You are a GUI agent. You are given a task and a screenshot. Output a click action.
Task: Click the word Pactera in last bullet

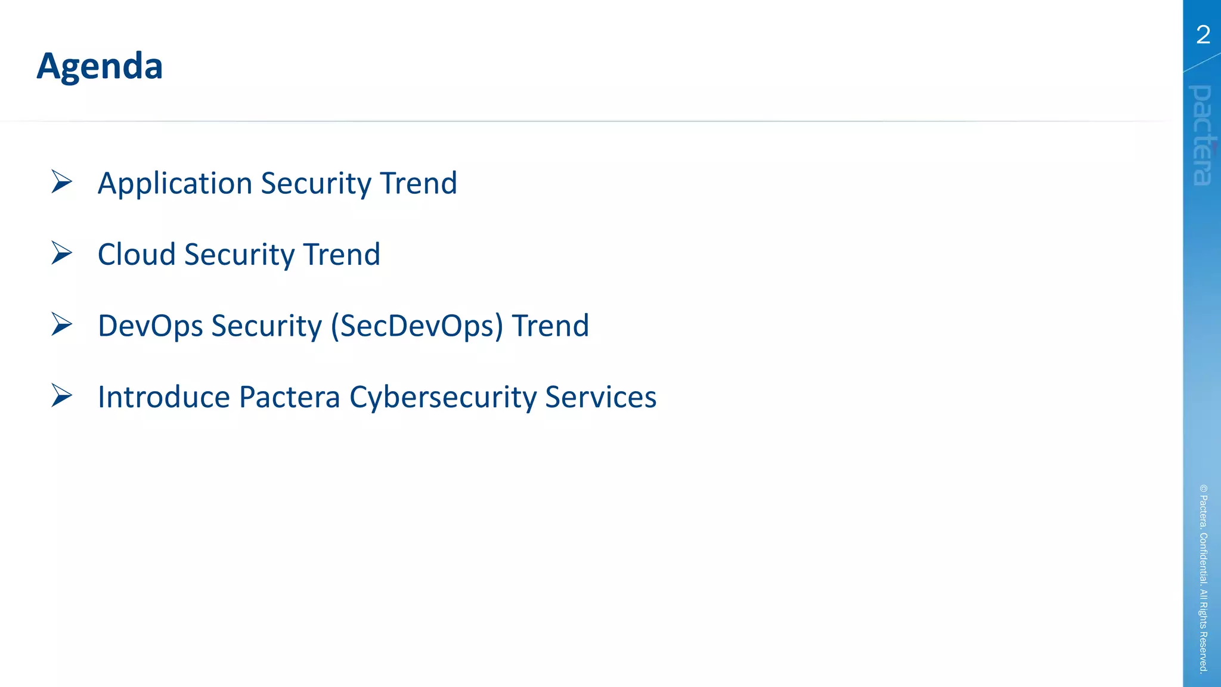click(289, 397)
